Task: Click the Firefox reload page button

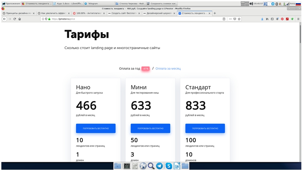Action: click(15, 19)
